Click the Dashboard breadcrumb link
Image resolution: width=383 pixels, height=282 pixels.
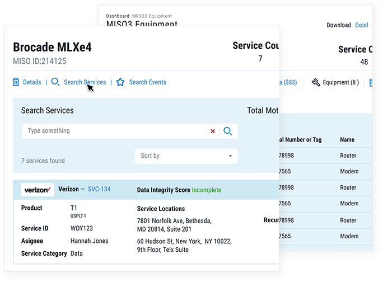tap(118, 16)
